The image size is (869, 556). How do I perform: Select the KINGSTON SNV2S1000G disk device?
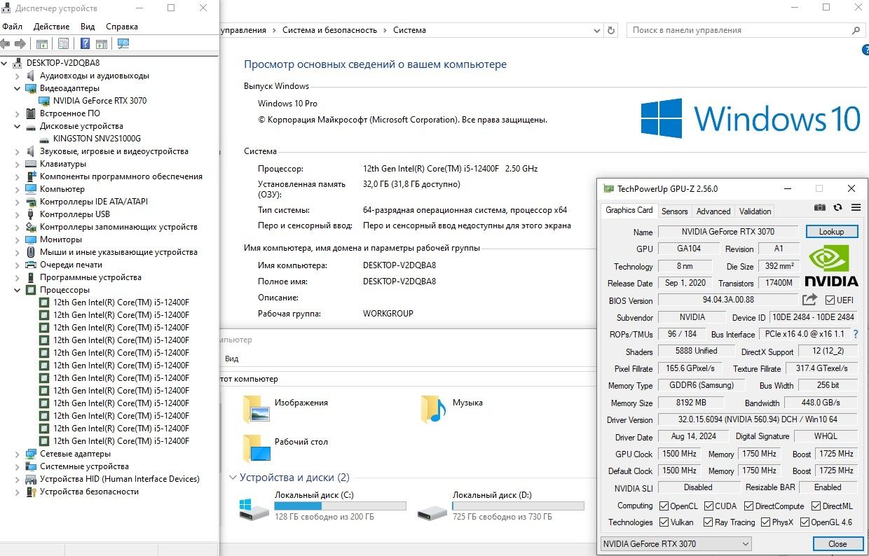click(x=97, y=139)
